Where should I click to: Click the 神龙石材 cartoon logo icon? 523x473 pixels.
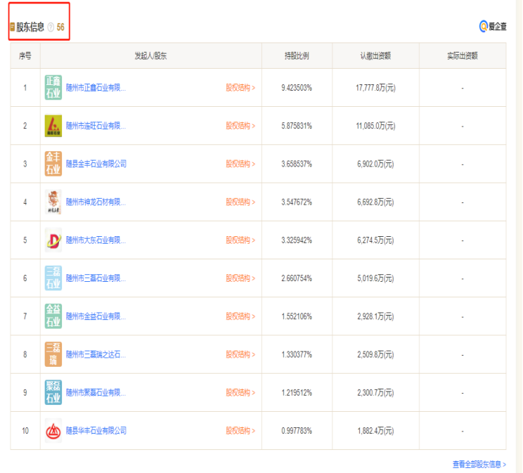click(x=53, y=202)
